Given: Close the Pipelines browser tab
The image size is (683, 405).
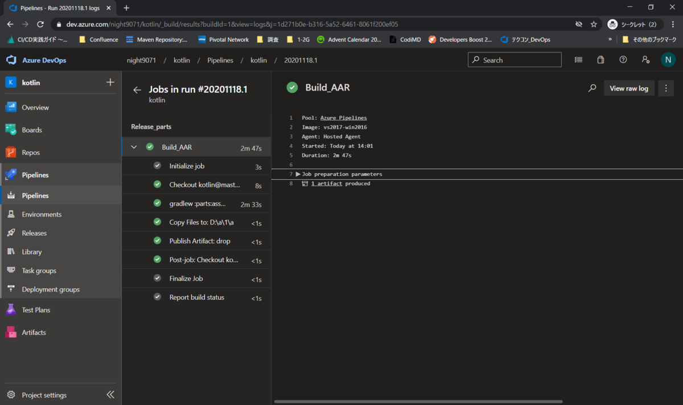Looking at the screenshot, I should click(x=110, y=8).
